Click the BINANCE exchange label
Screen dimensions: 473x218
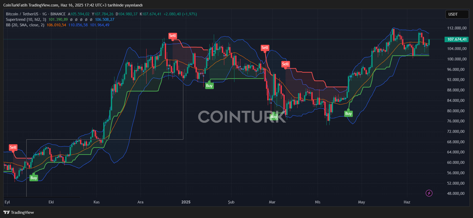tap(58, 14)
